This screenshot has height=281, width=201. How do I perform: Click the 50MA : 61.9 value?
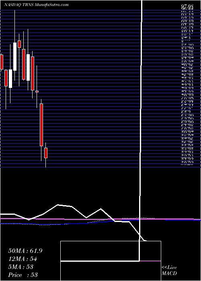25,251
